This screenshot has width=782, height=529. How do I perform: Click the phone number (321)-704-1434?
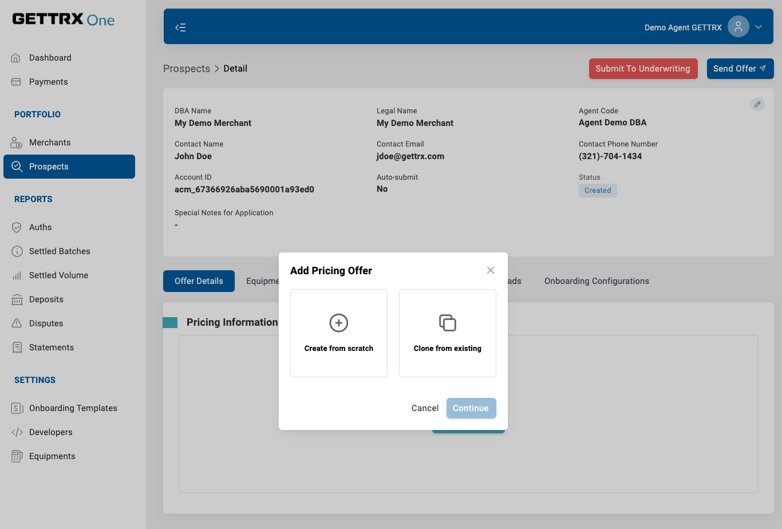click(610, 156)
